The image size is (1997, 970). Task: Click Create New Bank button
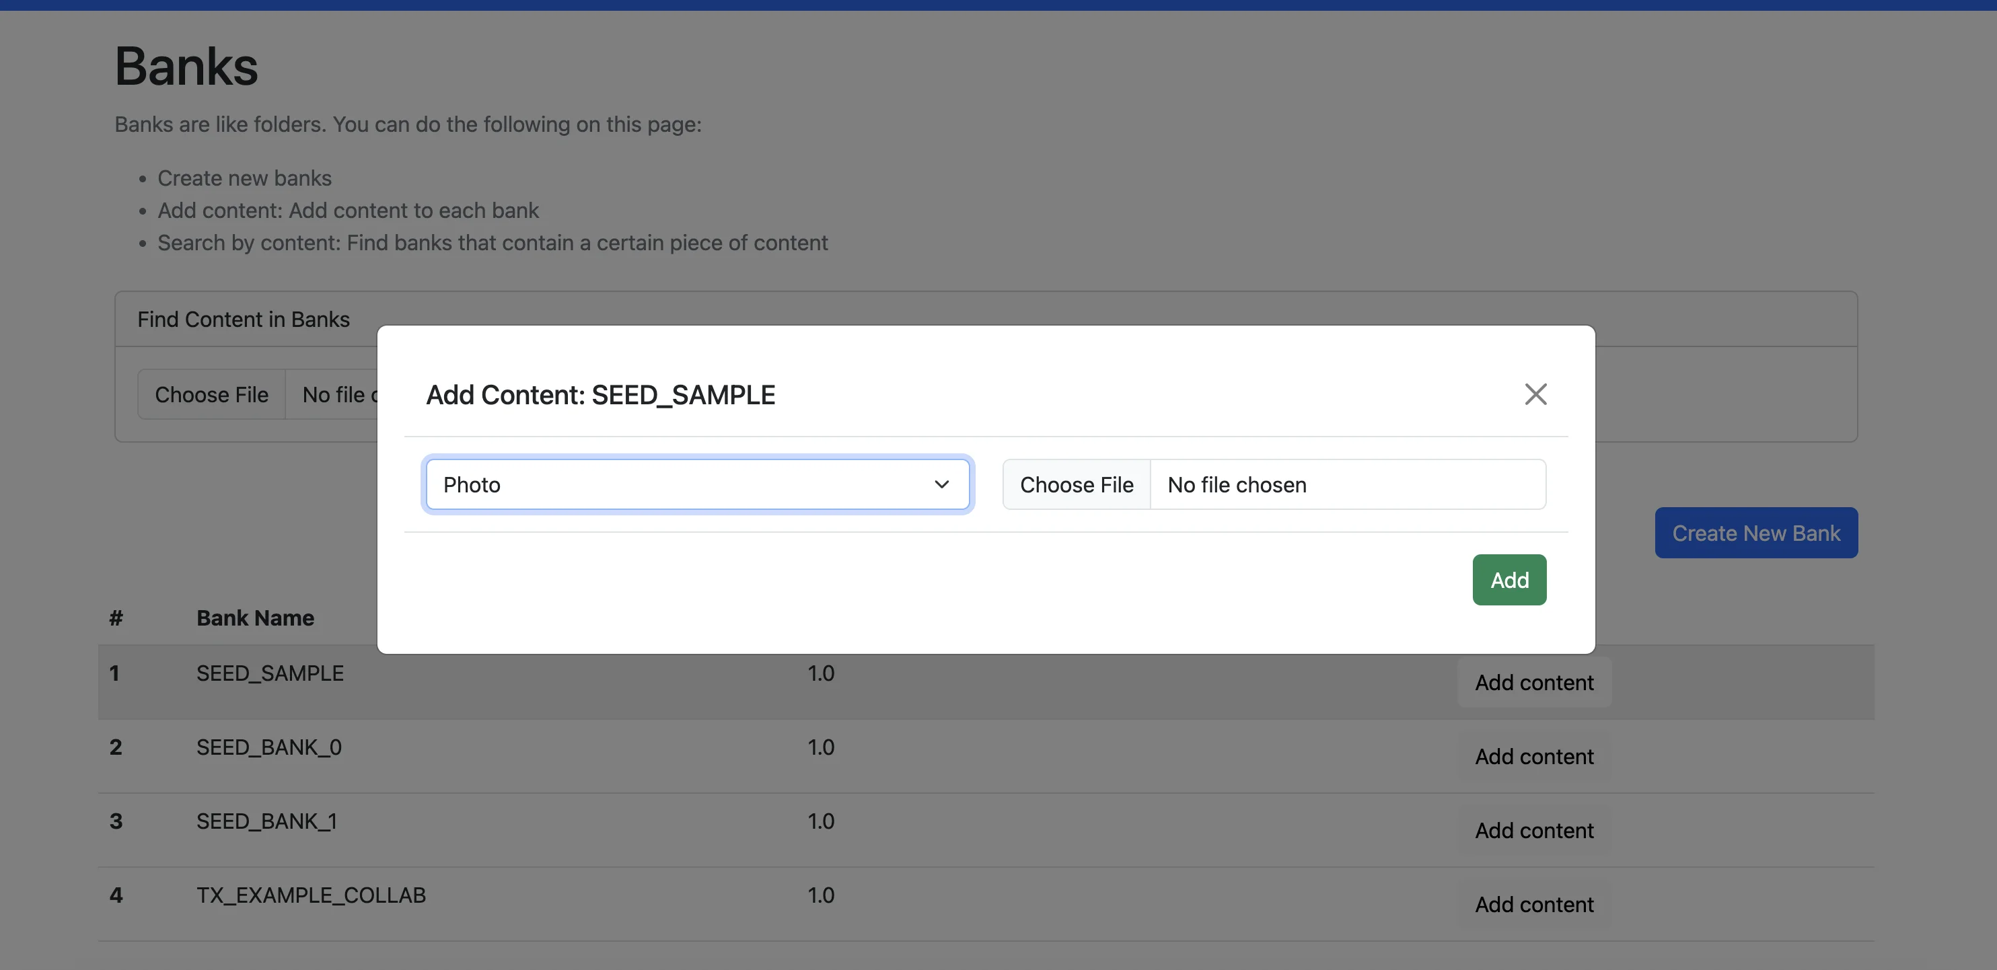tap(1756, 533)
